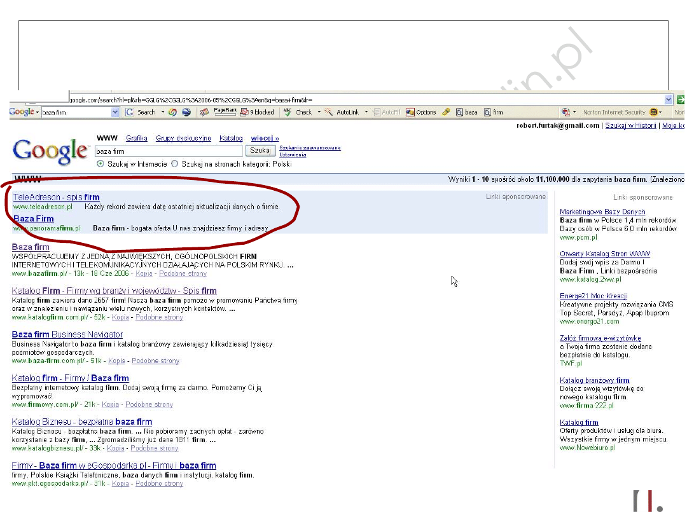The height and width of the screenshot is (515, 687).
Task: Click the Szukaj search button
Action: coord(260,151)
